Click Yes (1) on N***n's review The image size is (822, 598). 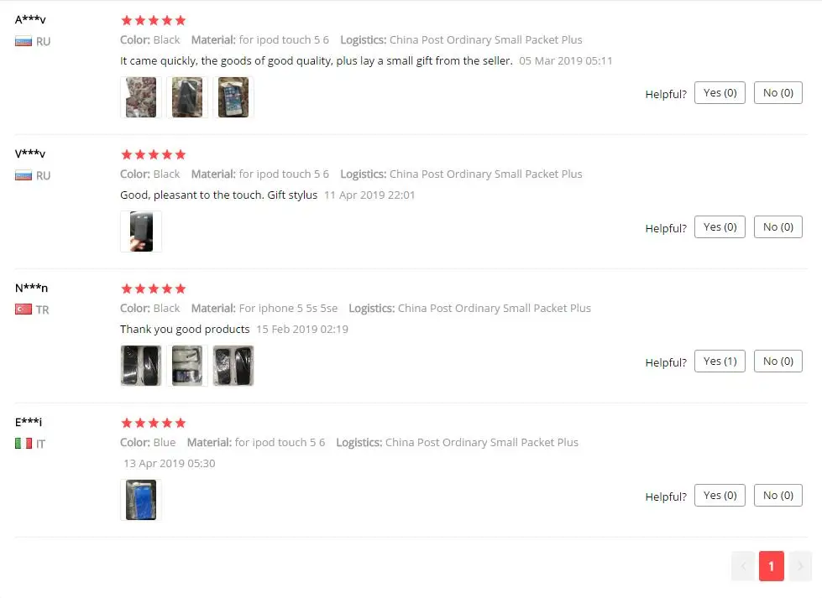pos(720,361)
